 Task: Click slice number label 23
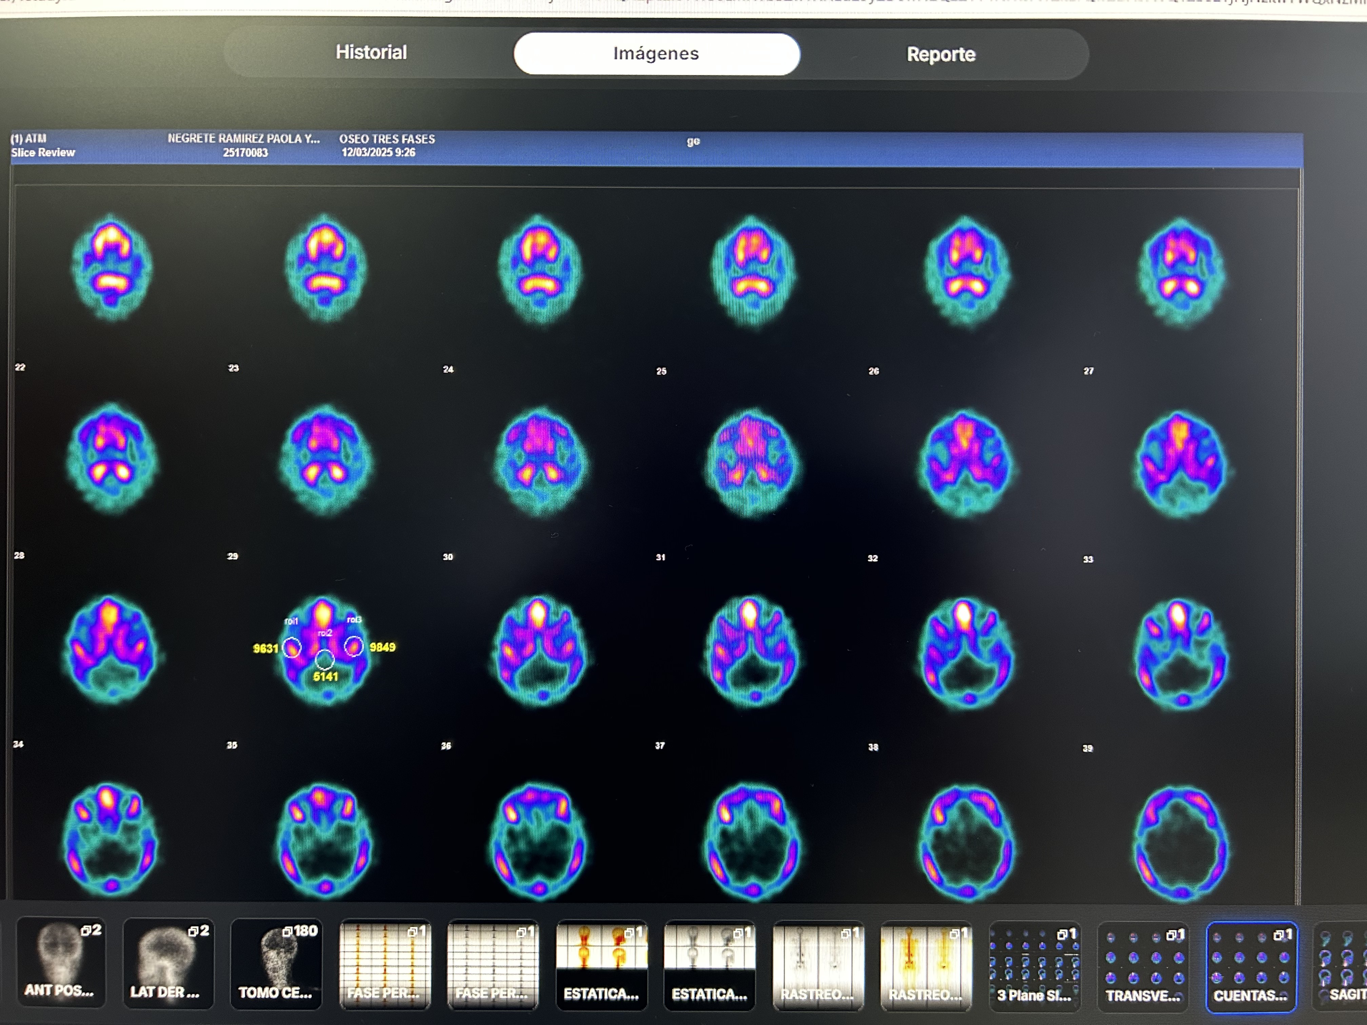click(233, 368)
